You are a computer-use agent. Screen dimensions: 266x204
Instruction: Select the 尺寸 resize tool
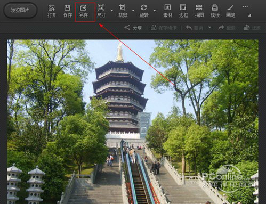point(101,11)
